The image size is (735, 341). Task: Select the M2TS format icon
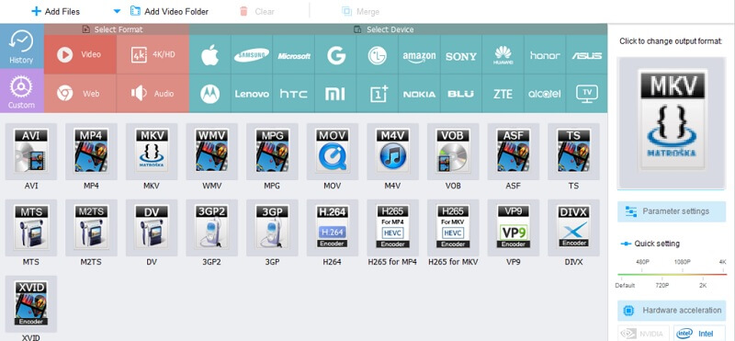pos(91,228)
